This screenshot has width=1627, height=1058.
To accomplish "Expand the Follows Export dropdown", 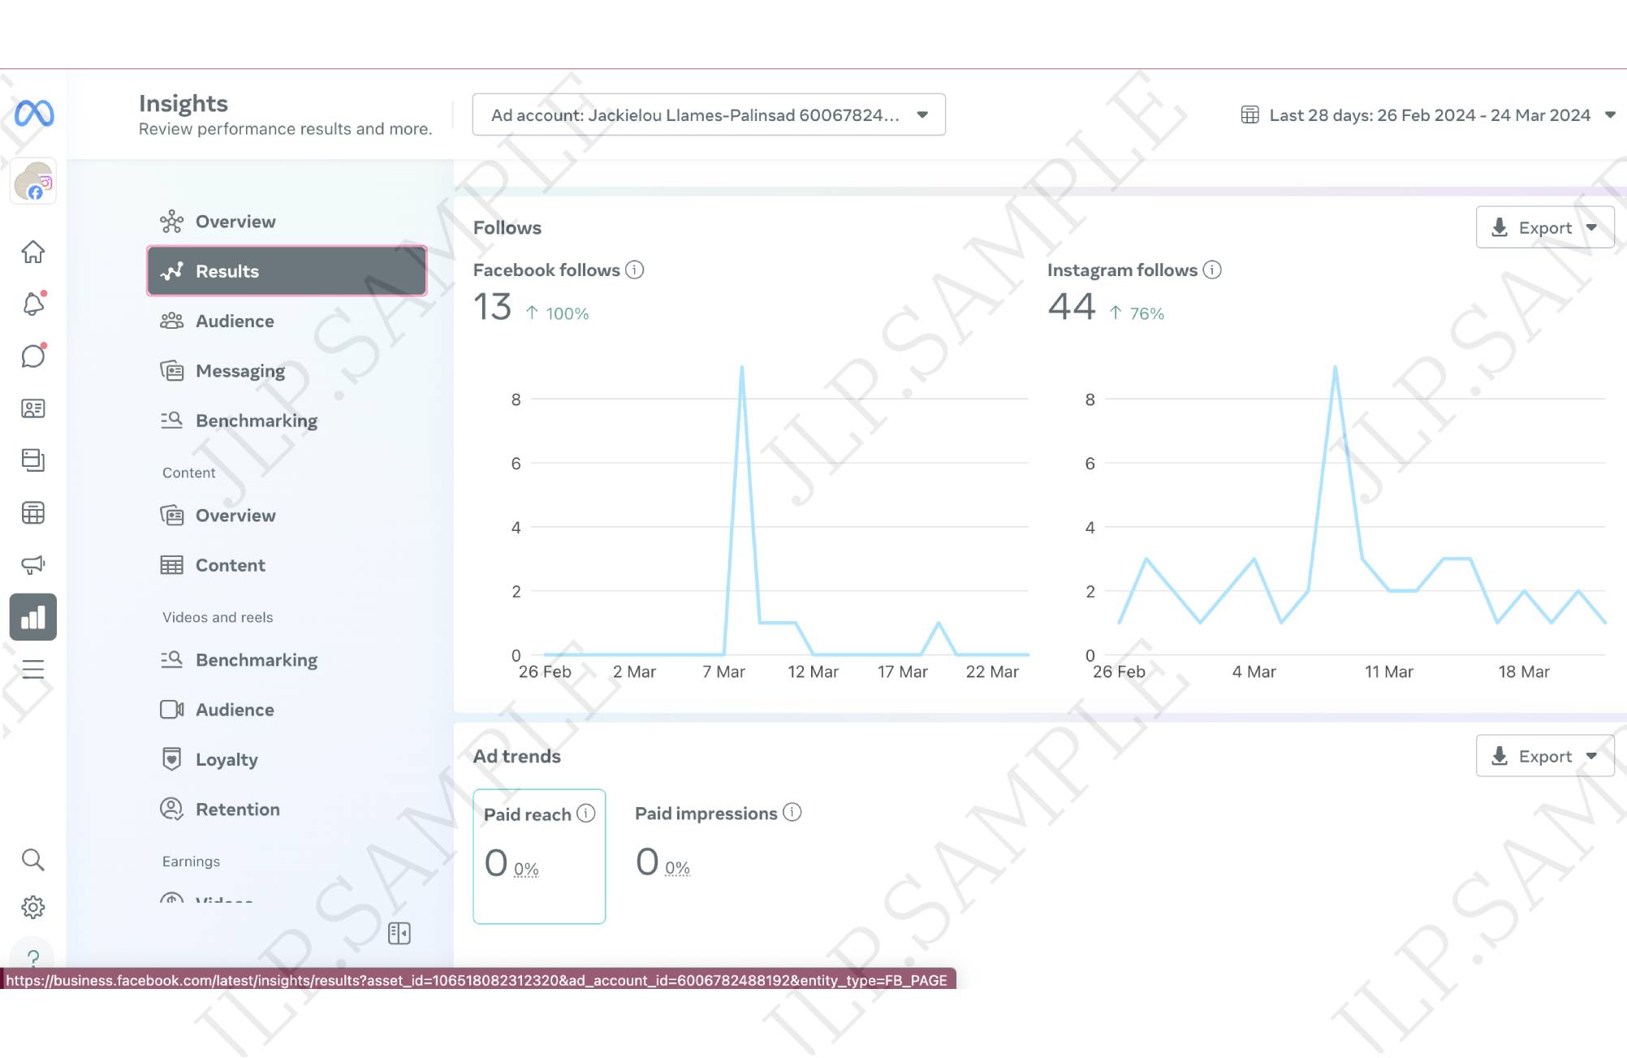I will coord(1544,227).
